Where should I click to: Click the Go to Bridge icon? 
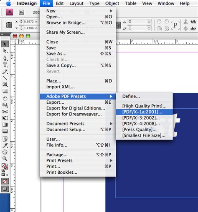[x=21, y=12]
